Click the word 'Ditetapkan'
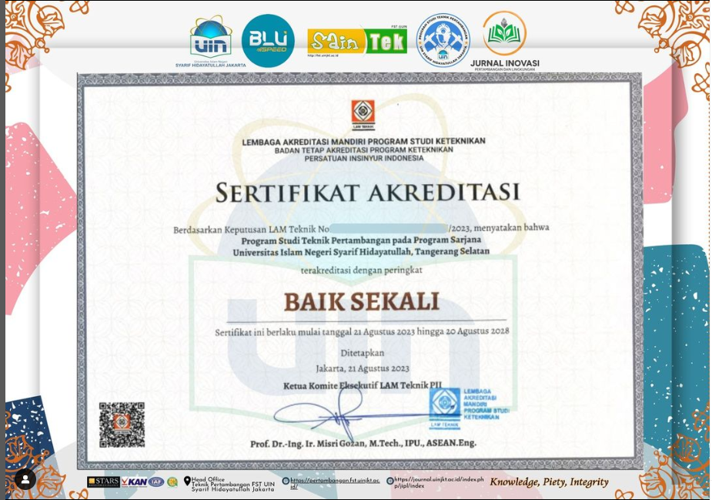The width and height of the screenshot is (712, 500). (363, 353)
